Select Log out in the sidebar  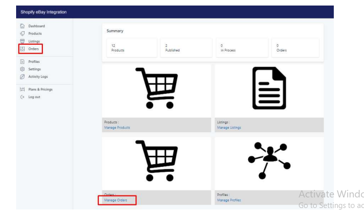pos(34,97)
